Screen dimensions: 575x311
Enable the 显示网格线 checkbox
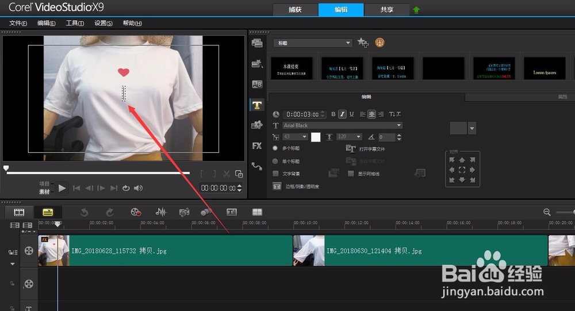[351, 174]
